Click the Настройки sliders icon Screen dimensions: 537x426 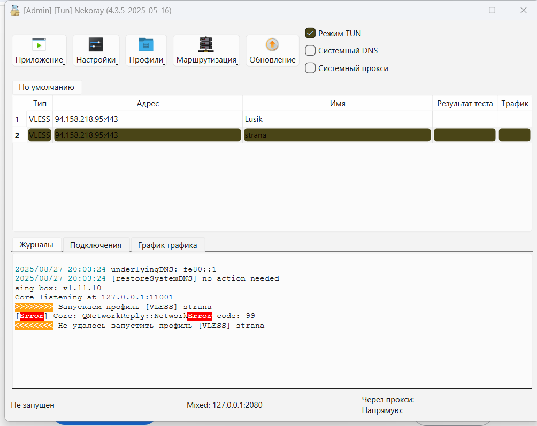[x=96, y=44]
